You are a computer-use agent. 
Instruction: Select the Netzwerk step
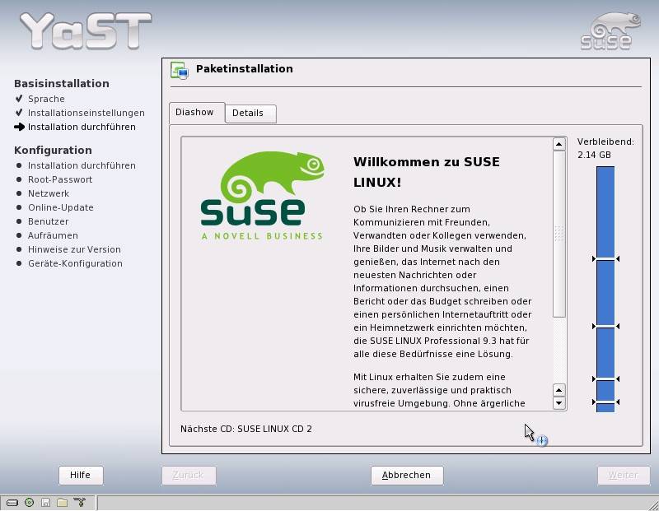(49, 193)
